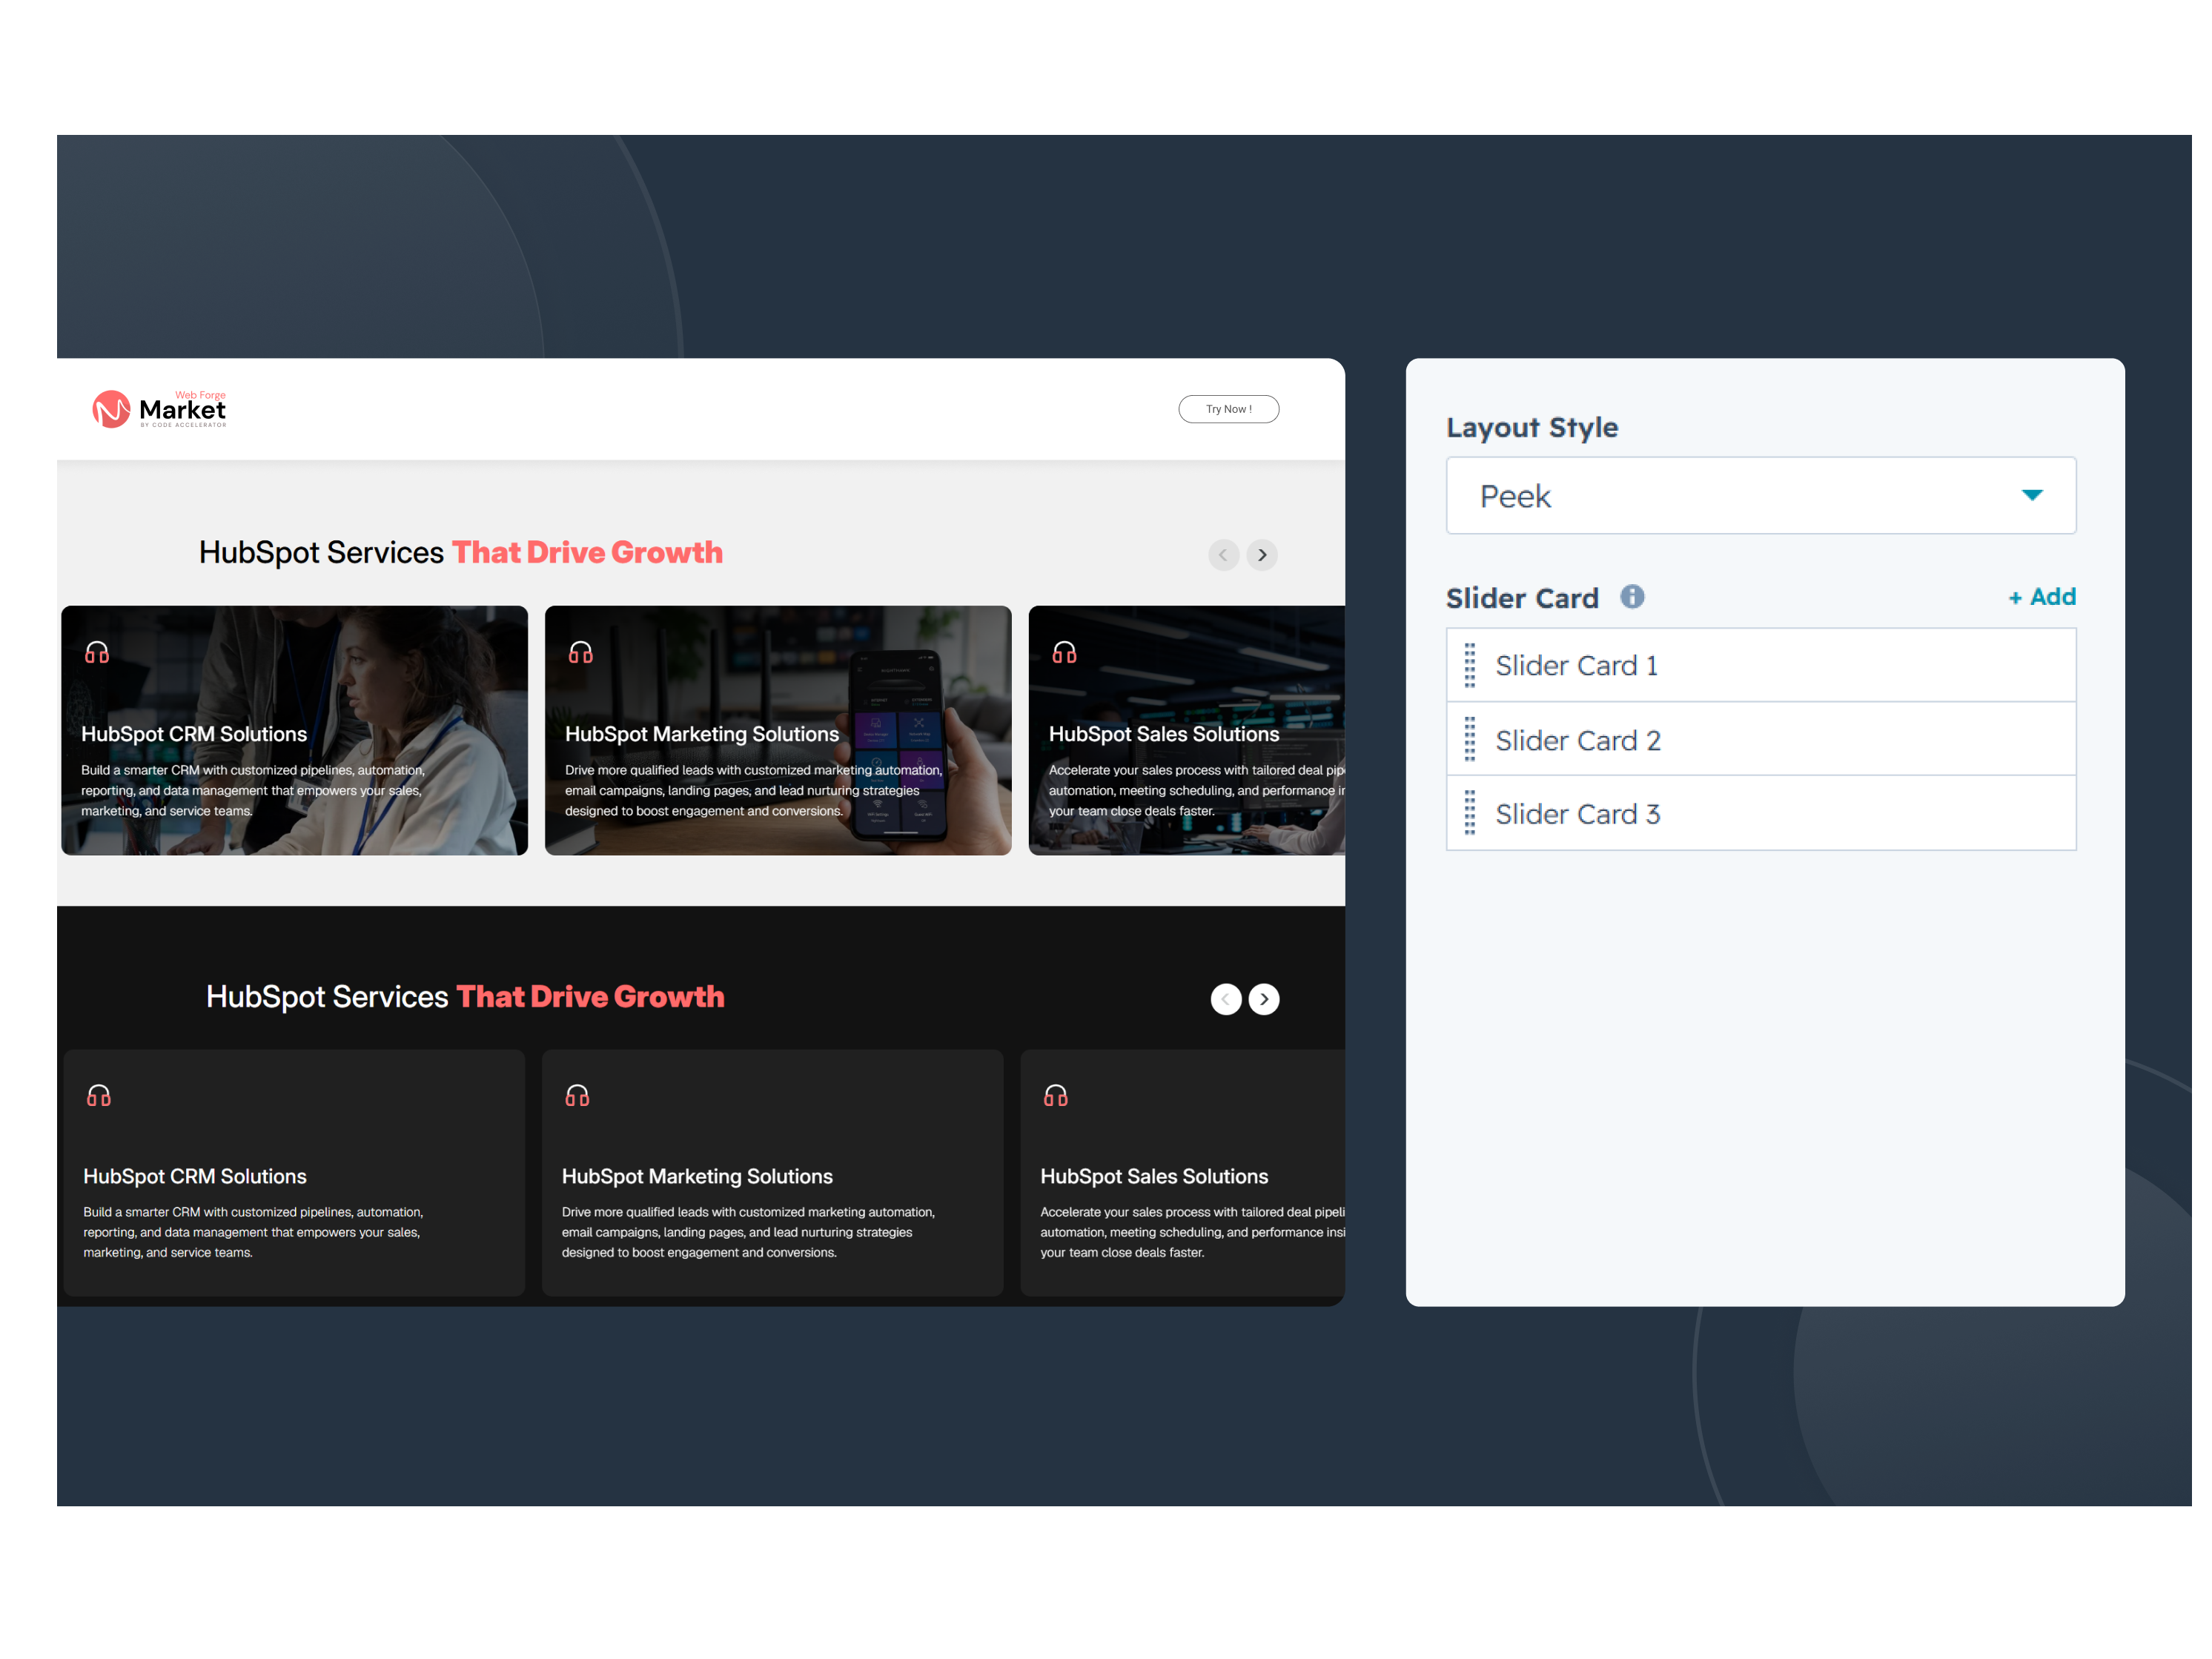Click headphones icon on dark CRM Solutions card
Image resolution: width=2212 pixels, height=1659 pixels.
[x=99, y=1096]
